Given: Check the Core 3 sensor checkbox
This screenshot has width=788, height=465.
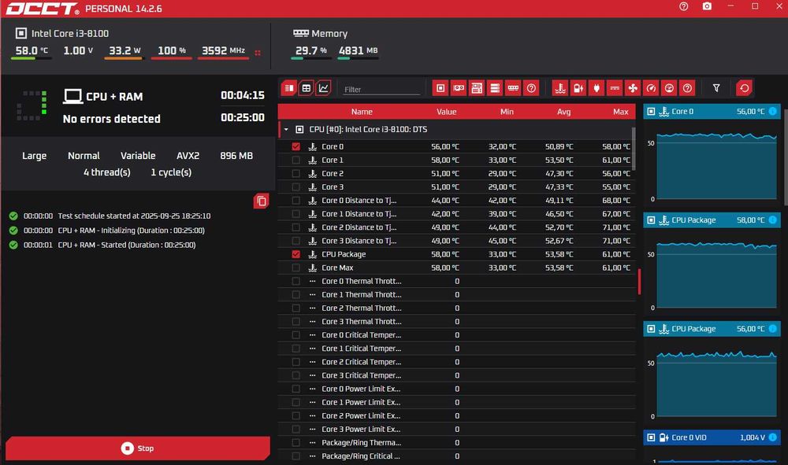Looking at the screenshot, I should (296, 187).
